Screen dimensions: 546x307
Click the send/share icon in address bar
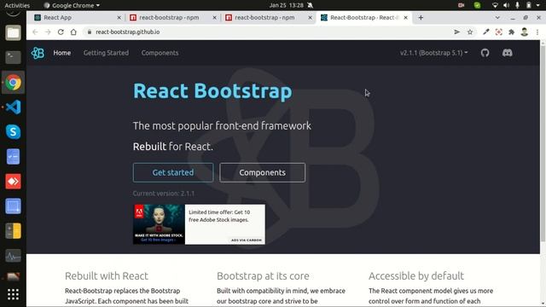457,32
